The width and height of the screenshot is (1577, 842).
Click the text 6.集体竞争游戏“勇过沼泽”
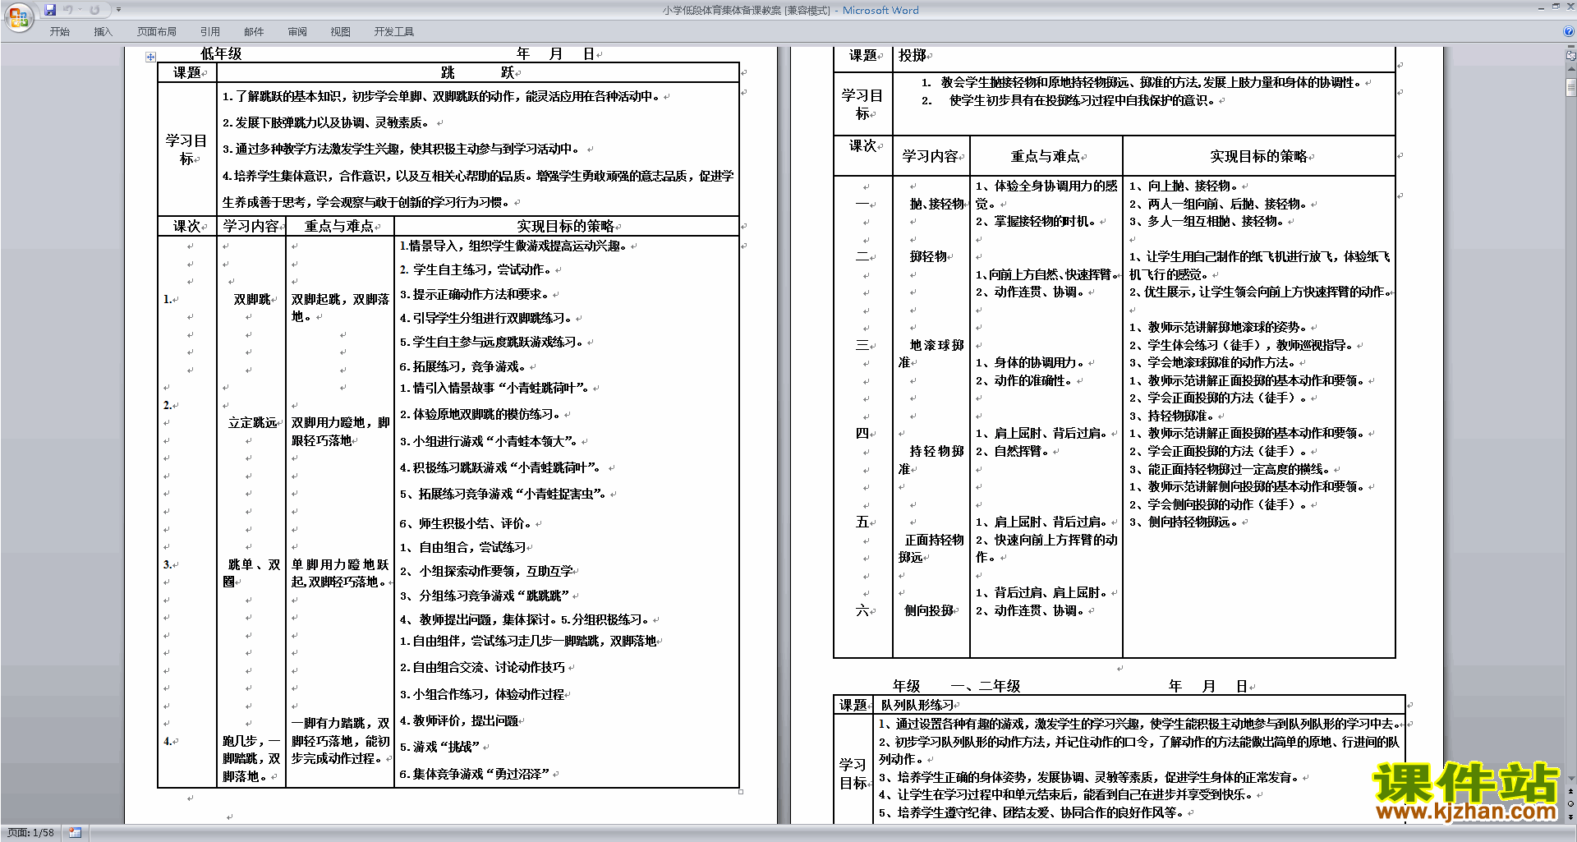click(474, 774)
